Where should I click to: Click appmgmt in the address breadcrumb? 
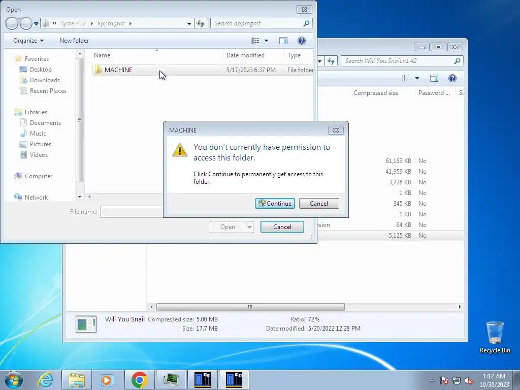pyautogui.click(x=111, y=23)
